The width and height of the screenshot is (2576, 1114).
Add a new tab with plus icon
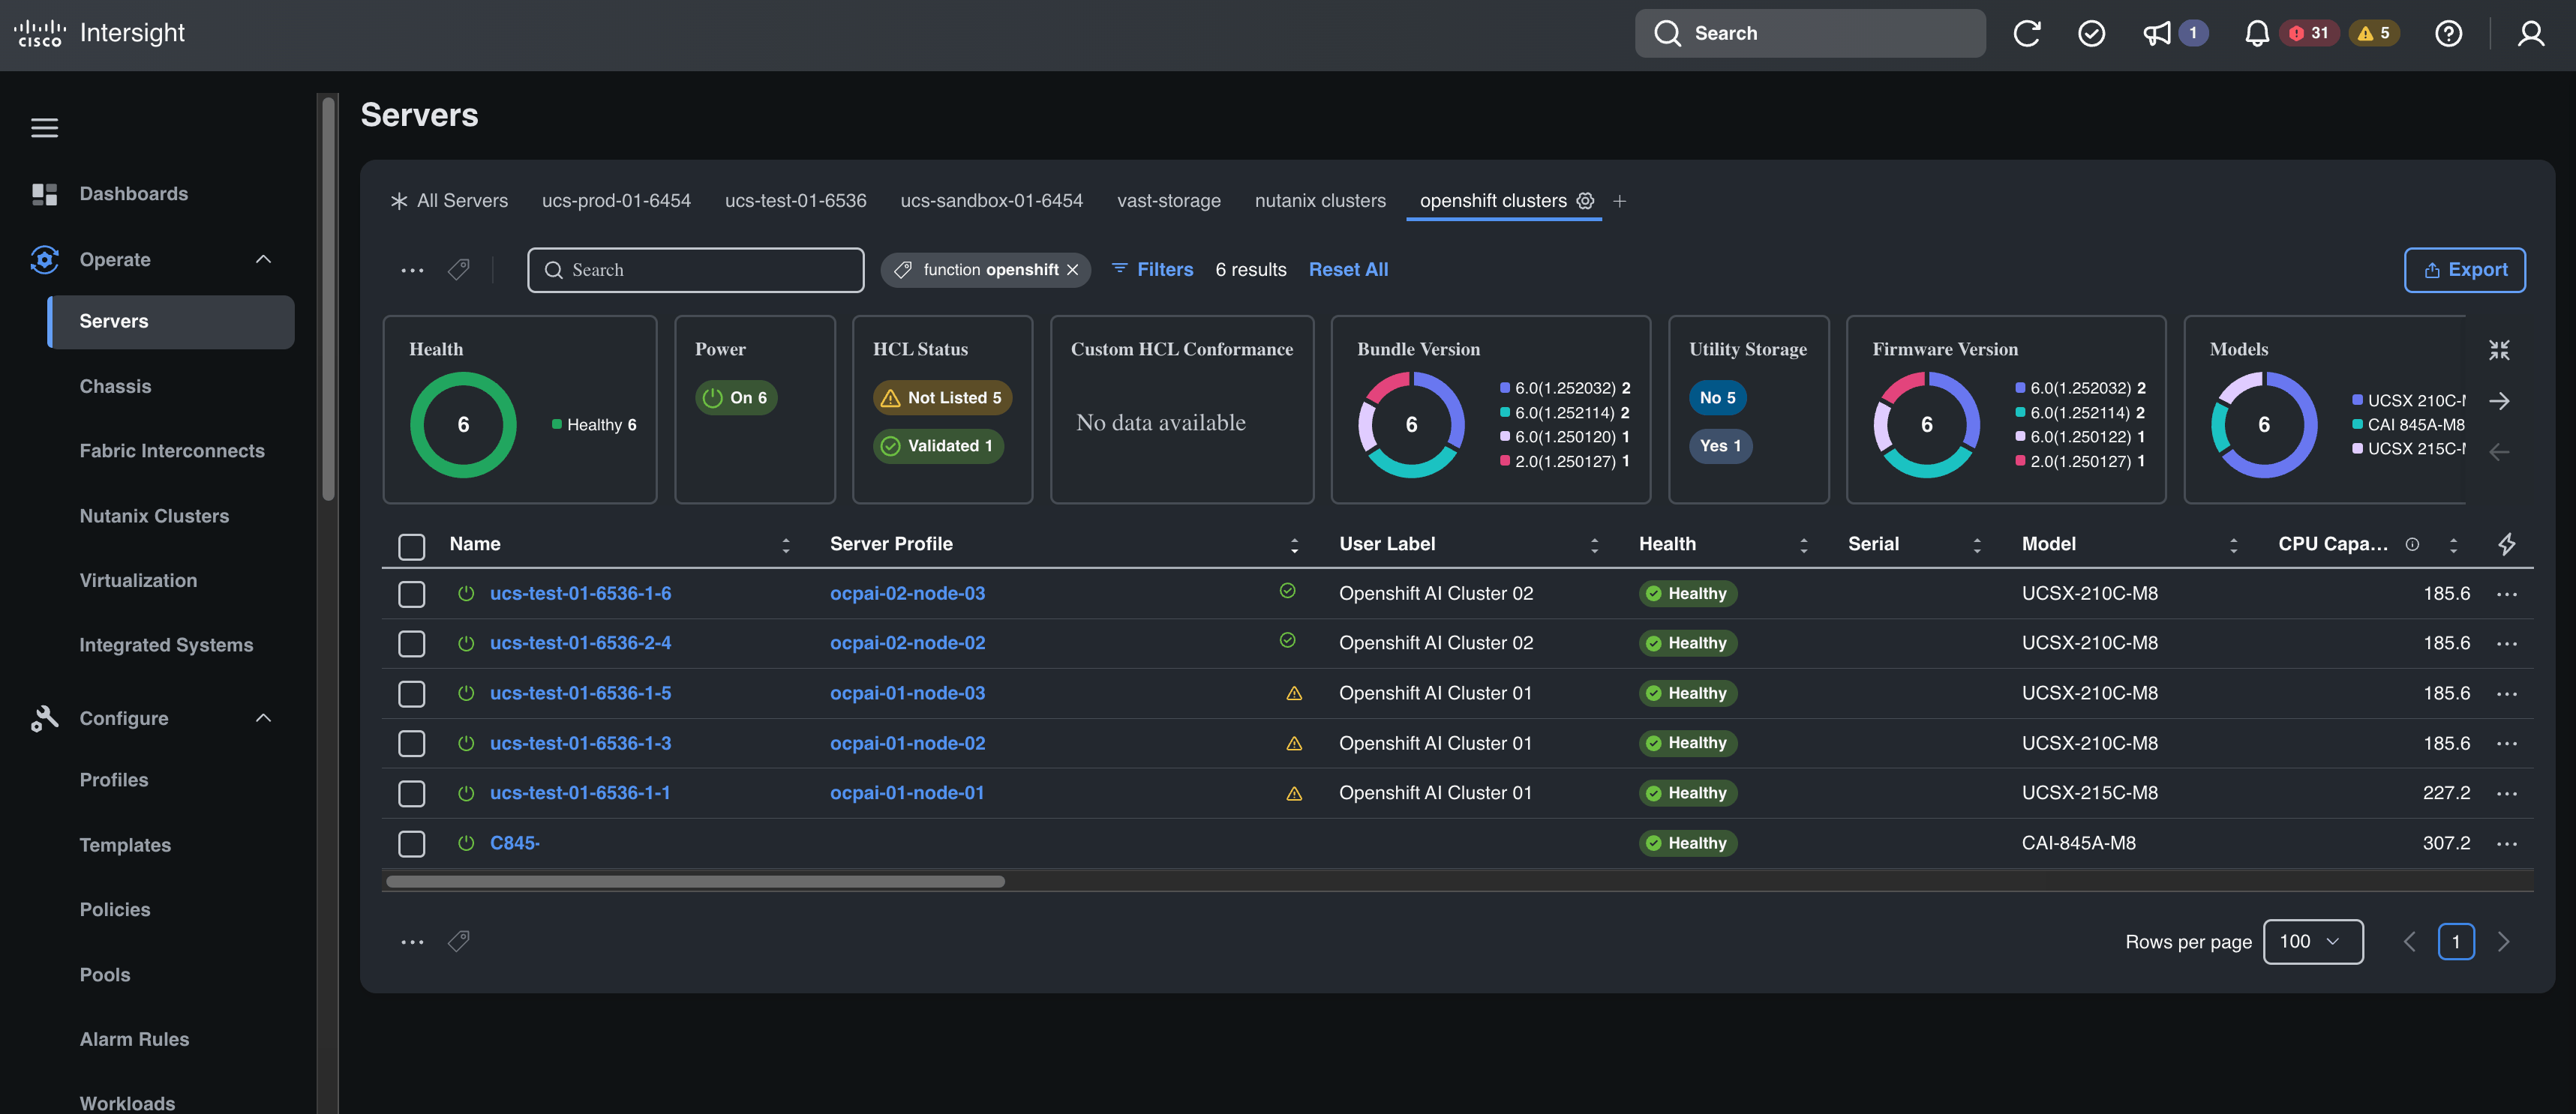(x=1619, y=201)
